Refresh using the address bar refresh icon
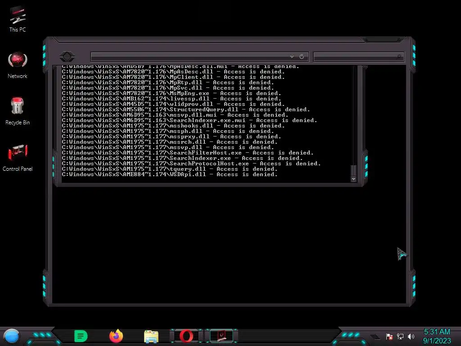Viewport: 461px width, 346px height. (x=302, y=56)
